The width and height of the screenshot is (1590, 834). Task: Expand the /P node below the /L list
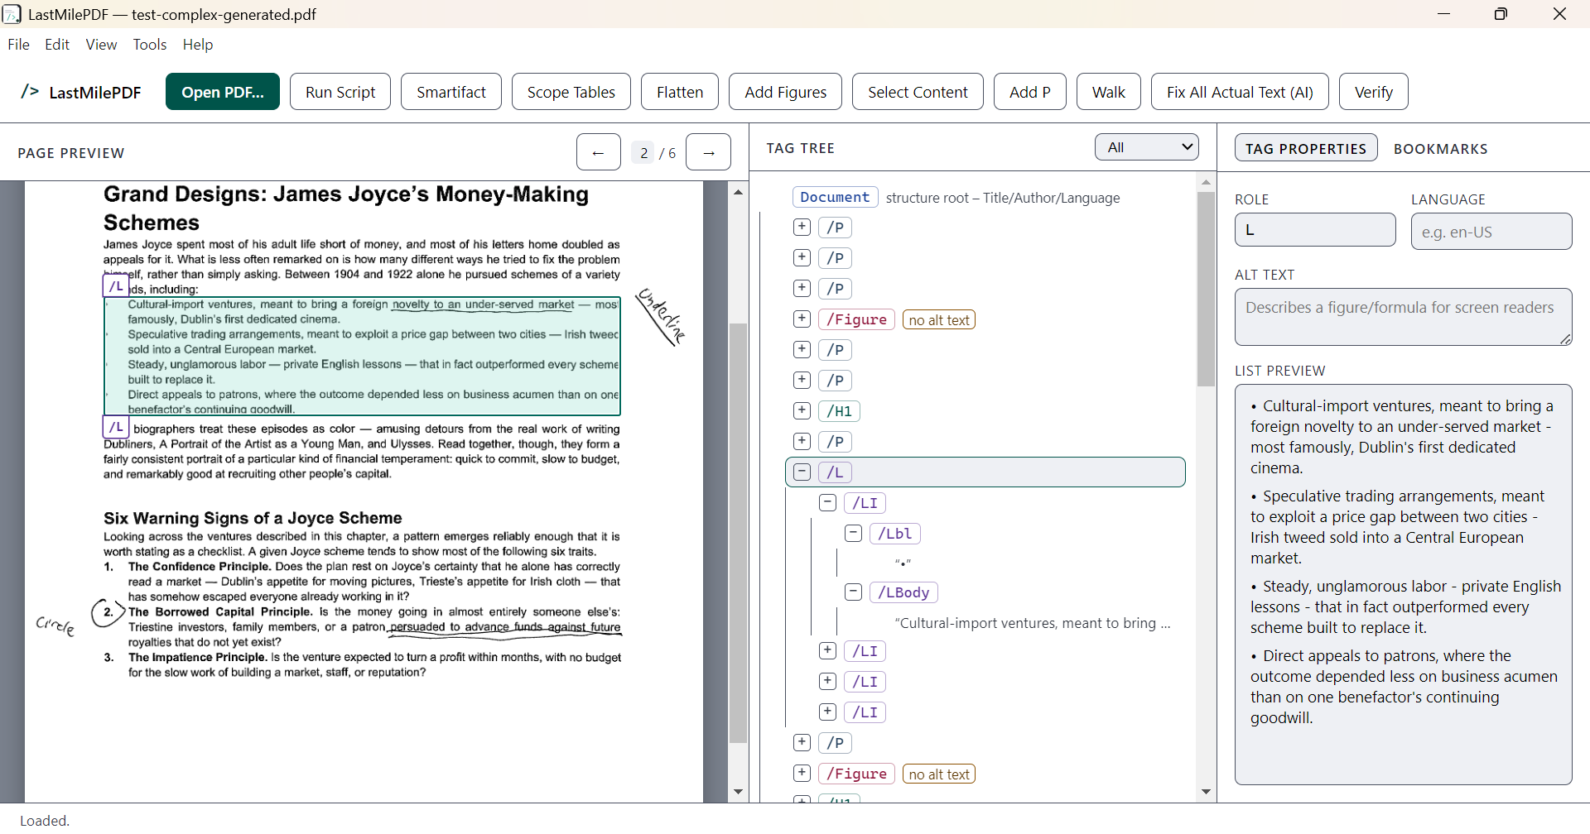click(802, 742)
